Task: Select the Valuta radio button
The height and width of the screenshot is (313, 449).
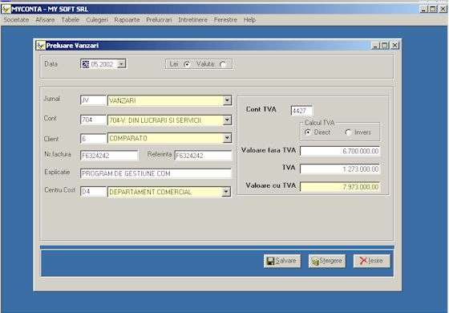Action: click(x=223, y=64)
